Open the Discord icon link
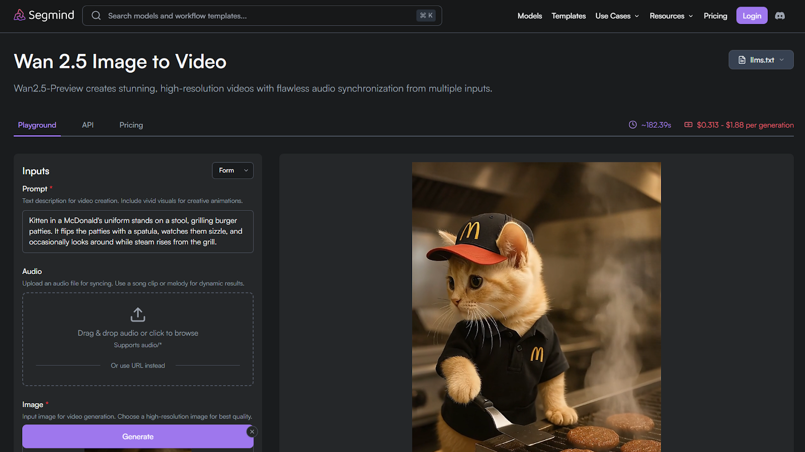 [x=780, y=16]
